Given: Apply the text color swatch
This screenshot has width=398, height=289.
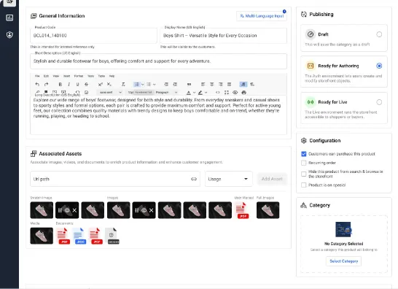Looking at the screenshot, I should [x=188, y=93].
